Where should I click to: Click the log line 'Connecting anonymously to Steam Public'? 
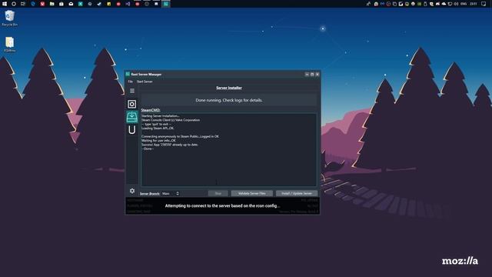point(180,137)
